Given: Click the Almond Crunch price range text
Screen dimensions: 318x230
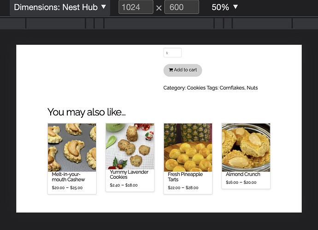Looking at the screenshot, I should pos(241,182).
